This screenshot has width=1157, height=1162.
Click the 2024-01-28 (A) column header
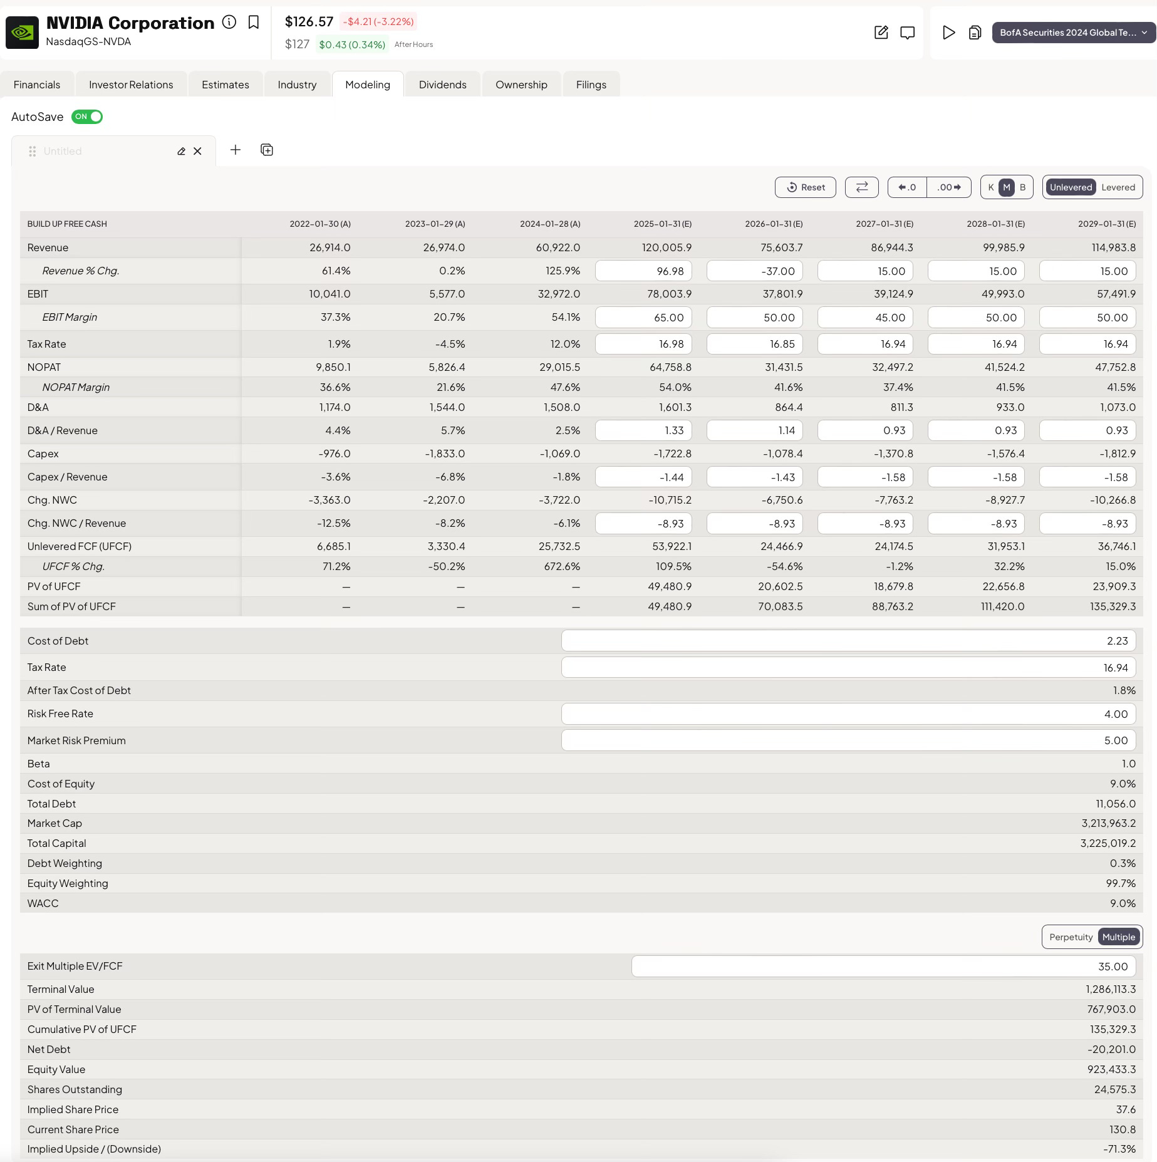tap(550, 224)
